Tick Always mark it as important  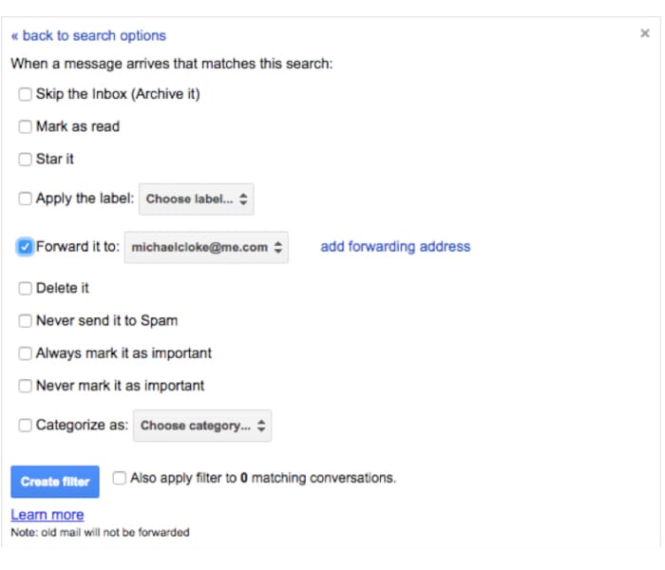pos(25,353)
